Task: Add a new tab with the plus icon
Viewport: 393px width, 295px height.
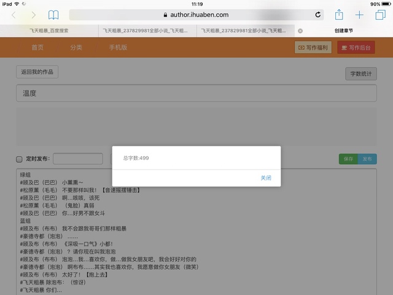Action: pyautogui.click(x=359, y=15)
